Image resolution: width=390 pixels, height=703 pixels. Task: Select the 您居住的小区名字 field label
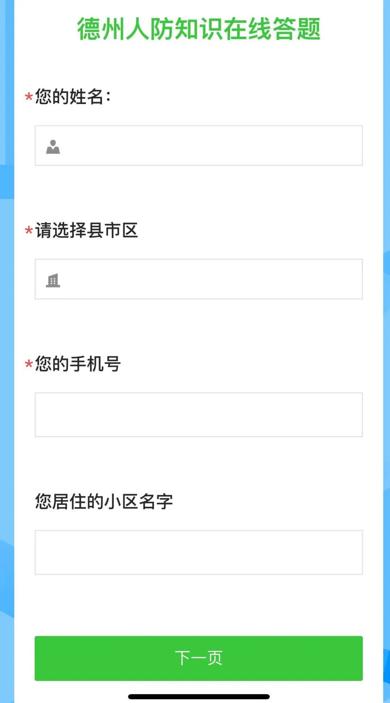[x=104, y=502]
